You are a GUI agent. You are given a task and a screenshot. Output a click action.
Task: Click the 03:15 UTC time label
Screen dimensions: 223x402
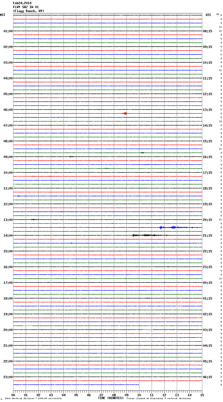point(208,330)
